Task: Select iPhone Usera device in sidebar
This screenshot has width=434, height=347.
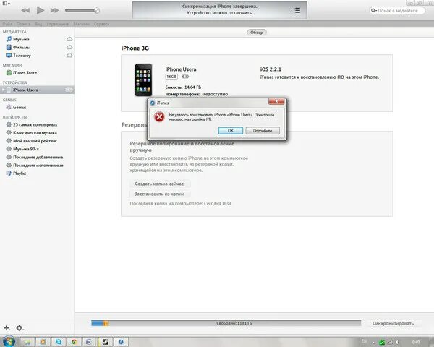Action: 37,90
